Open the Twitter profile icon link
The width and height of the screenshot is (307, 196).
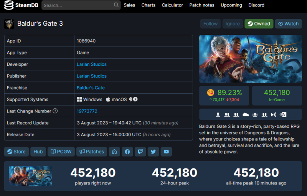coord(153,152)
